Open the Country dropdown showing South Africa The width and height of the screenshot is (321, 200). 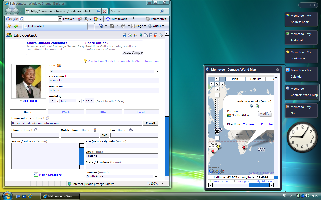pyautogui.click(x=122, y=176)
